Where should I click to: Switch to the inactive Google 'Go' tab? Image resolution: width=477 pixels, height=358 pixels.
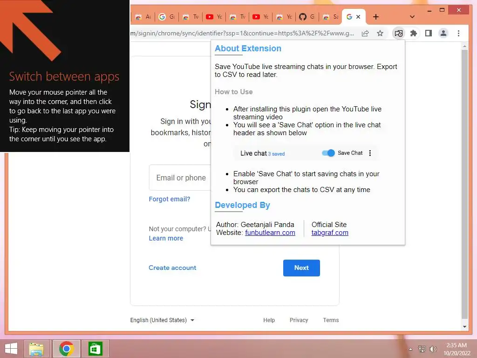click(167, 17)
